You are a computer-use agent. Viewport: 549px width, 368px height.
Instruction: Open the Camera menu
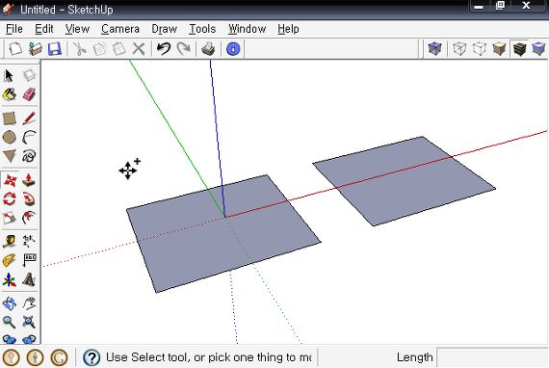pos(120,29)
